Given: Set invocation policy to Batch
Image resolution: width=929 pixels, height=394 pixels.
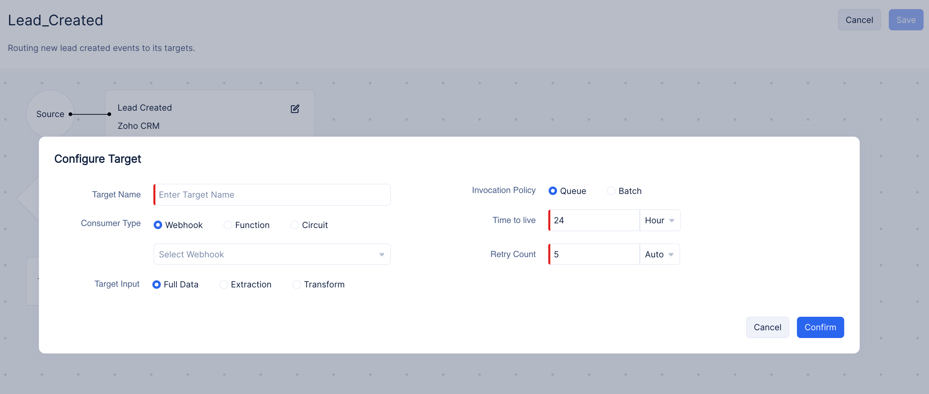Looking at the screenshot, I should click(x=611, y=191).
